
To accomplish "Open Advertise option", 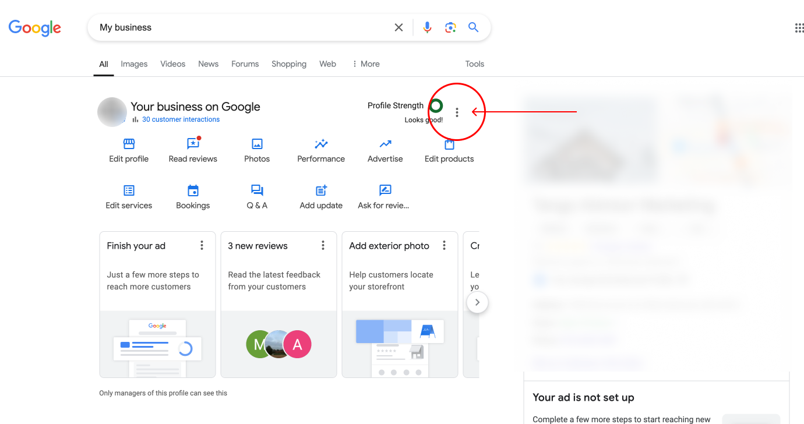I will 385,150.
